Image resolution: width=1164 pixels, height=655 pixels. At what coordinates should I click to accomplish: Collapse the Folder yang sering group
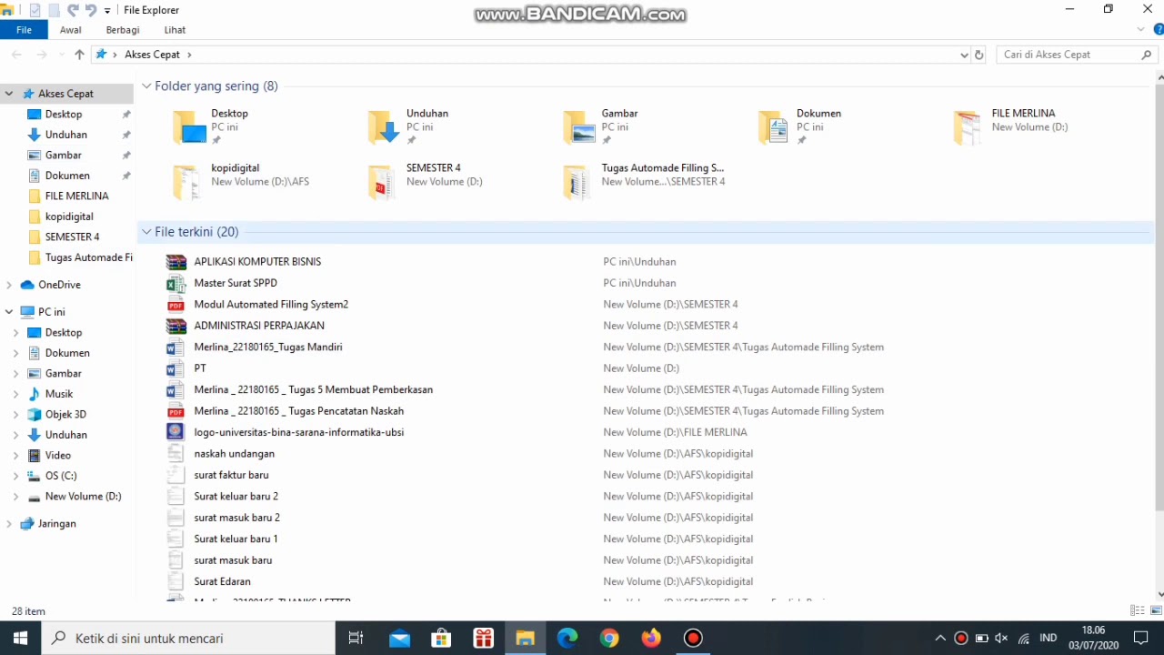click(146, 86)
